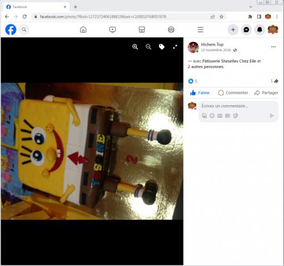
Task: Close the Facebook browser tab
Action: (x=65, y=7)
